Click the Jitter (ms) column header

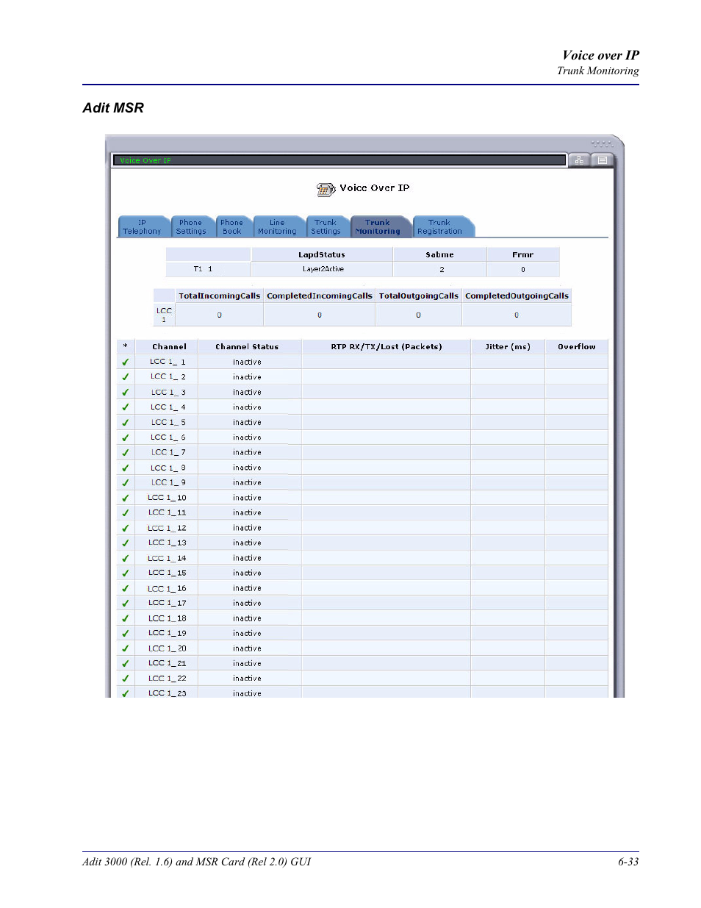[x=508, y=346]
